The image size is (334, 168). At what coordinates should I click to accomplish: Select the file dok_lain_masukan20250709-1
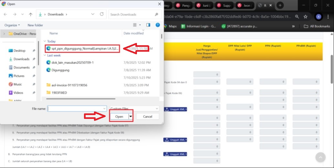click(x=72, y=62)
